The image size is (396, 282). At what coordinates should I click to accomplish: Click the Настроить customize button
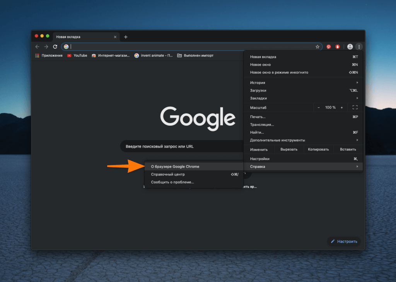coord(344,241)
